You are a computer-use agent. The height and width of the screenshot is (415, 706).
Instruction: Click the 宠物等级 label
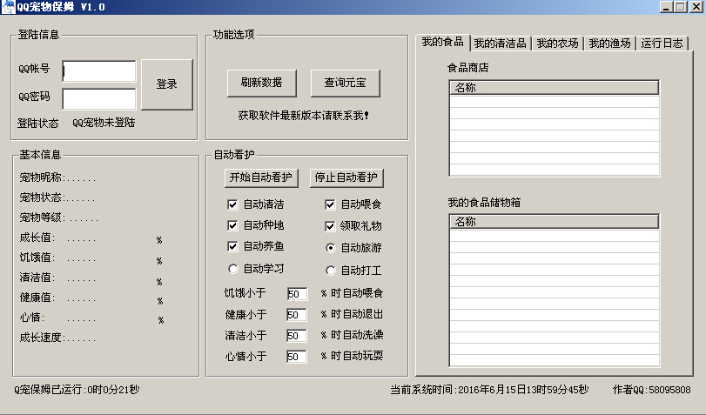(41, 218)
